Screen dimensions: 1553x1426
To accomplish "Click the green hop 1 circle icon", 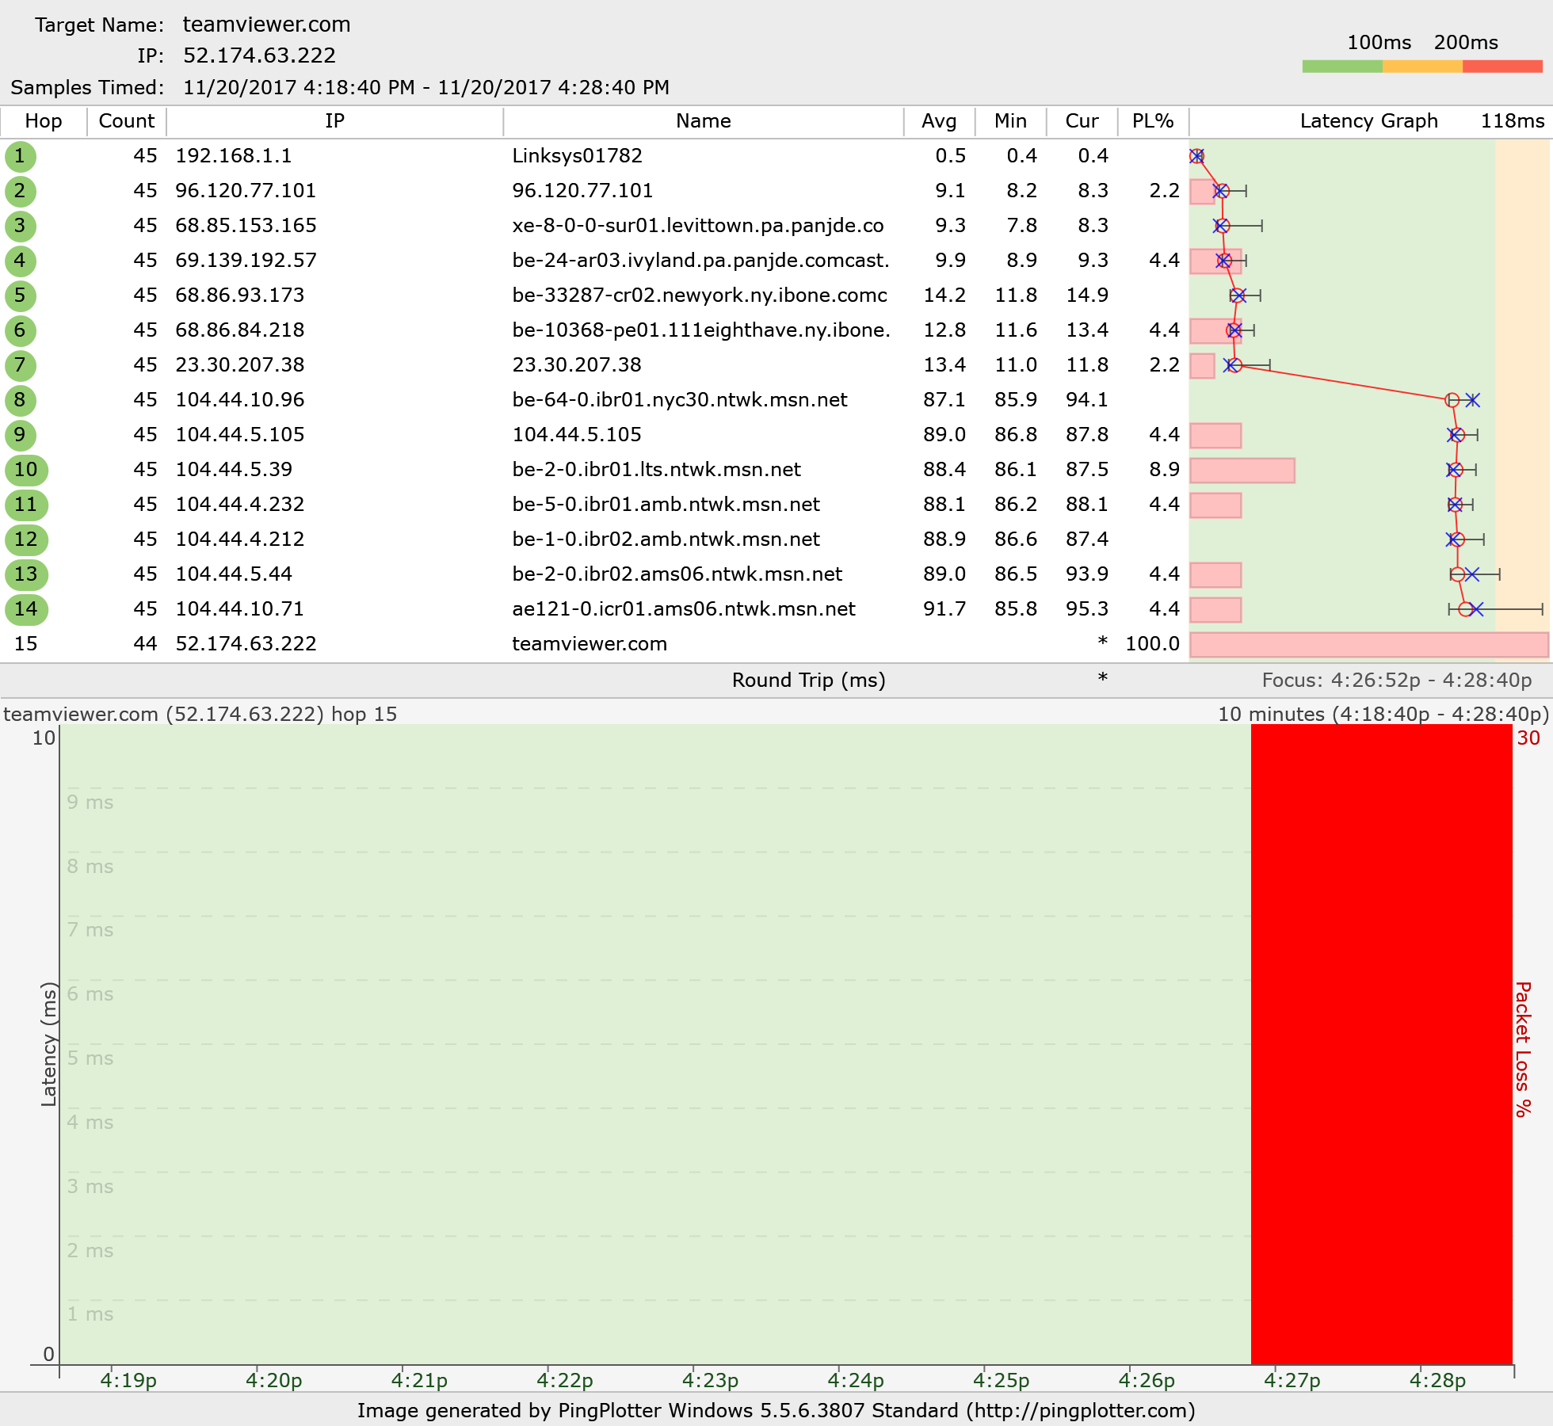I will [20, 156].
